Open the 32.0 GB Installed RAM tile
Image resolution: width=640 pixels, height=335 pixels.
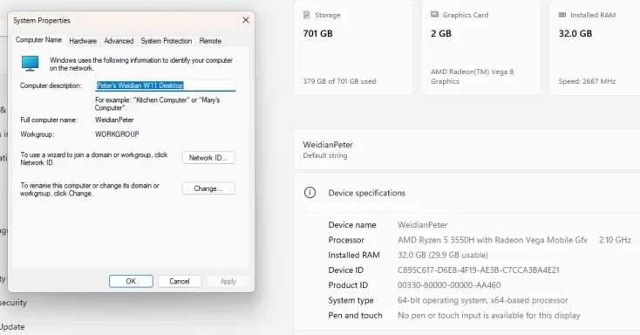[x=595, y=47]
